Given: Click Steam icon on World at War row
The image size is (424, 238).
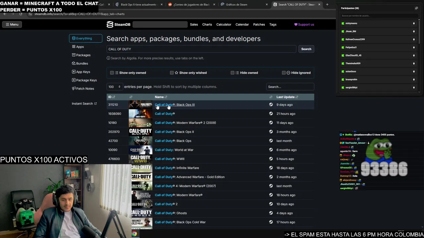Looking at the screenshot, I should [271, 150].
